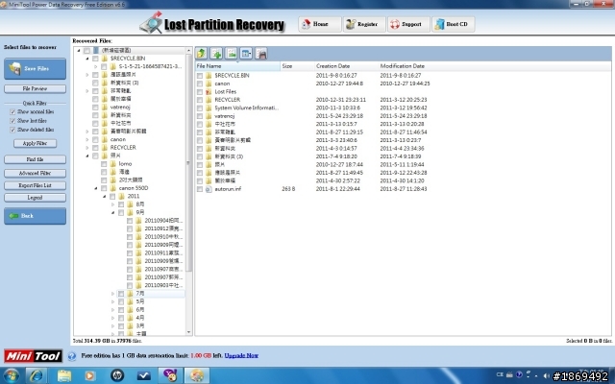
Task: Expand the canon tree node
Action: click(x=87, y=139)
